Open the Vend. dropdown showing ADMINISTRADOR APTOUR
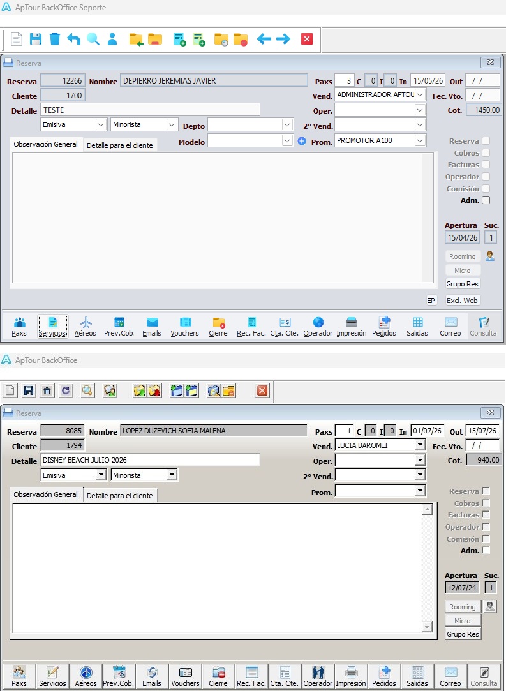The image size is (506, 691). point(420,94)
